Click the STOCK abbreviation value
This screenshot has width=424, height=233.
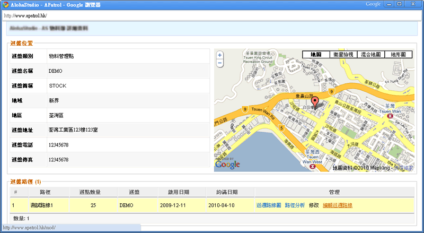(x=58, y=85)
